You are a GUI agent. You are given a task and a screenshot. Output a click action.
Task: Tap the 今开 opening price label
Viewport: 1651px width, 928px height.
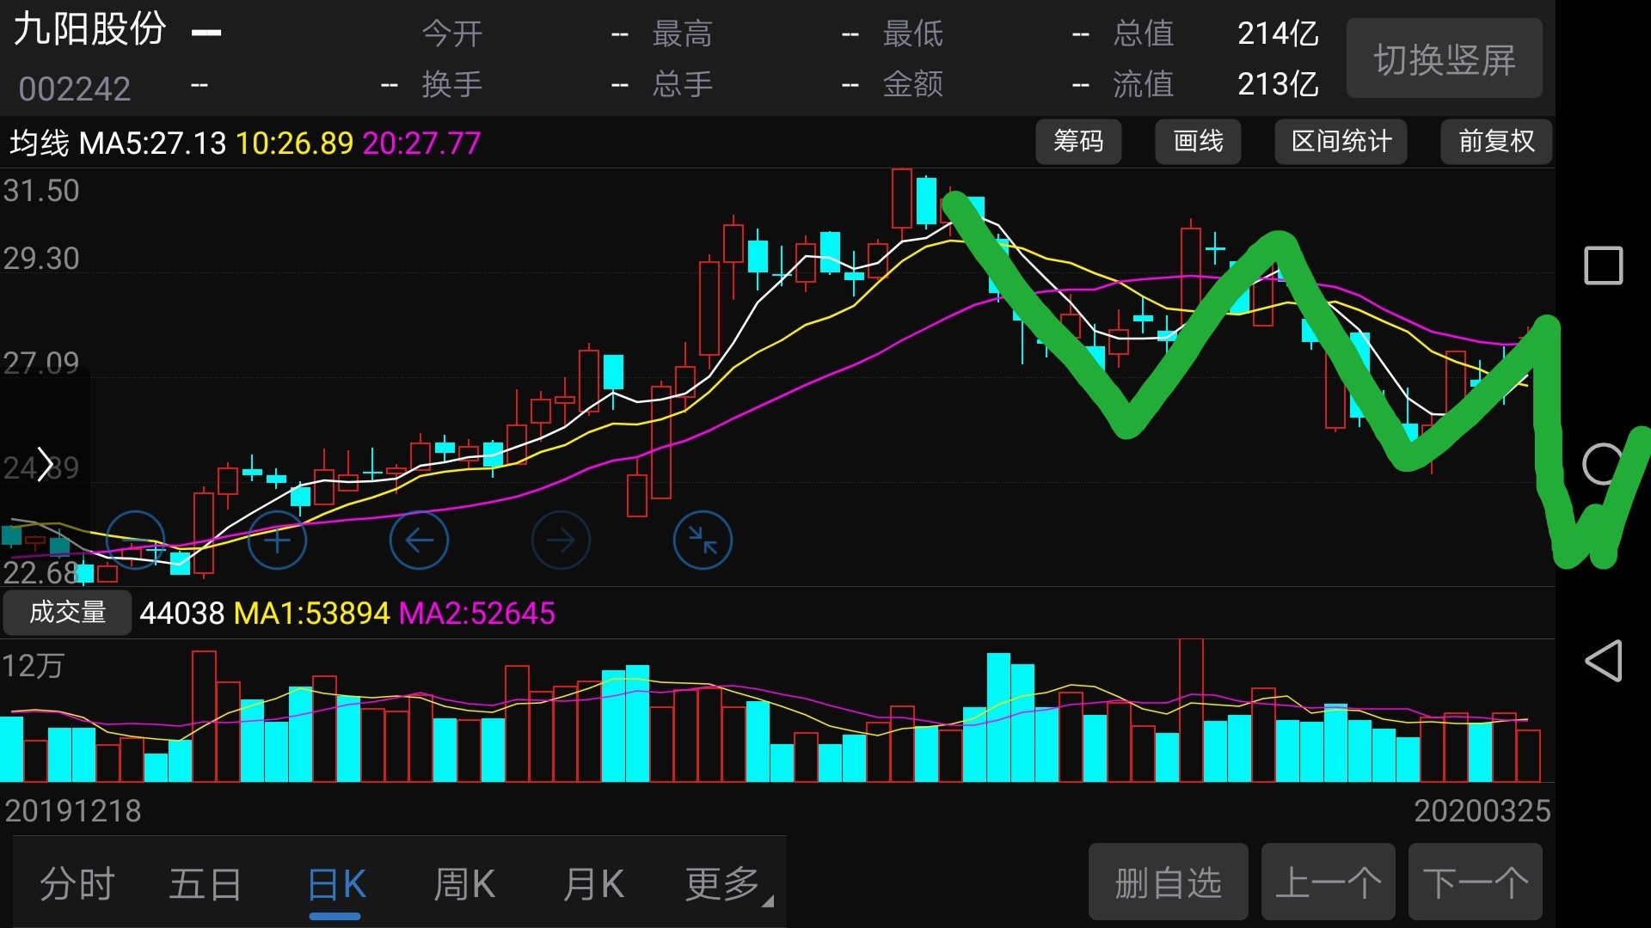tap(452, 34)
